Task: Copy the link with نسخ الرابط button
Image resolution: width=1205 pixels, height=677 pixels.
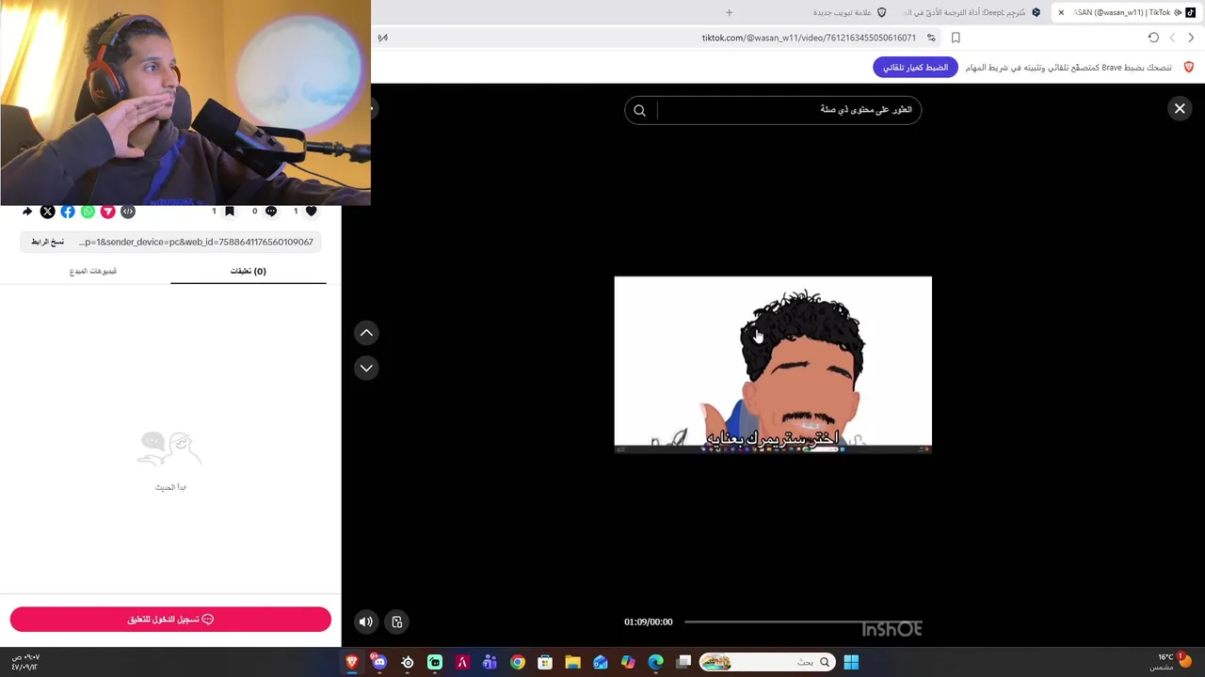Action: (x=48, y=242)
